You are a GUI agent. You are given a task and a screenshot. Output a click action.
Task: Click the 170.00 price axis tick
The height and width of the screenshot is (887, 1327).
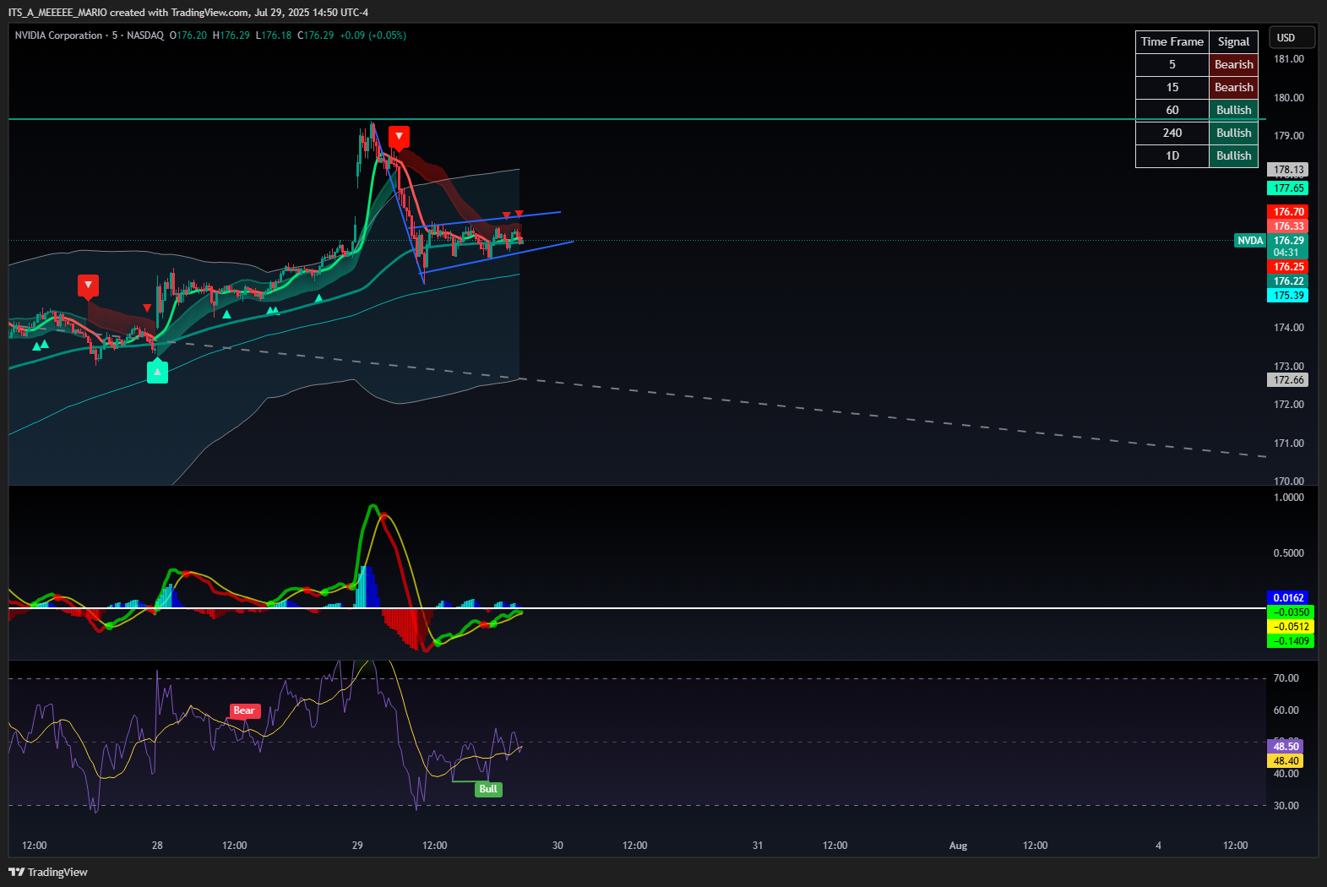[1289, 481]
